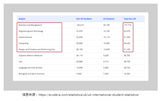The height and width of the screenshot is (101, 160).
Task: Click Design, and Creative and Performing Arts
Action: (37, 49)
